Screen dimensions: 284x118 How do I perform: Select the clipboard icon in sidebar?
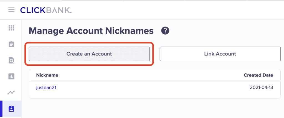coord(11,44)
